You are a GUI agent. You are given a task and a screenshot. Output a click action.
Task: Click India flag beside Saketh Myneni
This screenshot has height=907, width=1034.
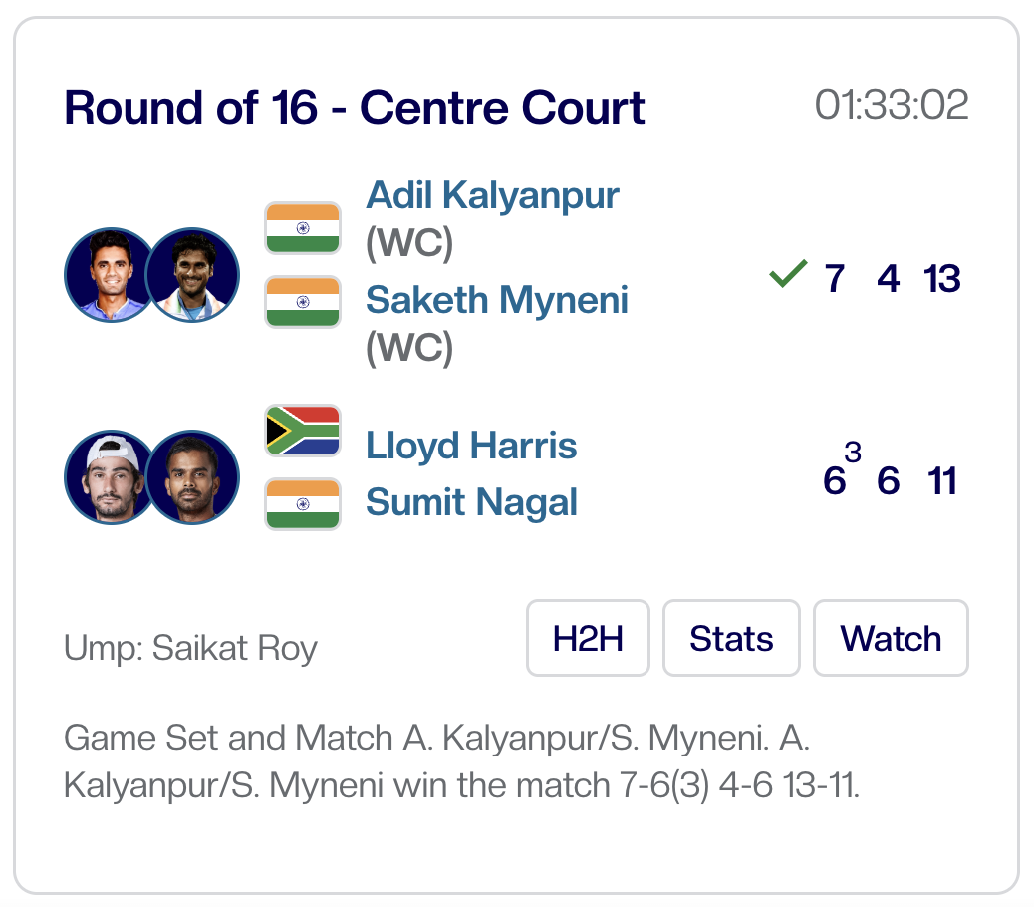click(x=303, y=302)
